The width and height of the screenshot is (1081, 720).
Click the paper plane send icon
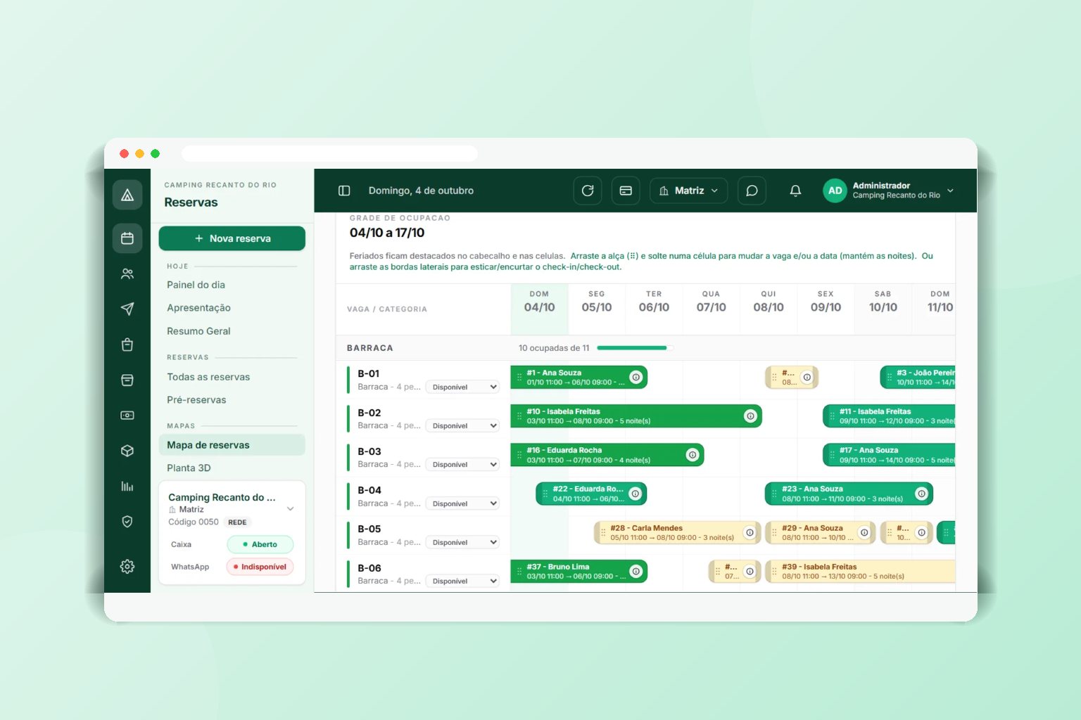coord(127,309)
